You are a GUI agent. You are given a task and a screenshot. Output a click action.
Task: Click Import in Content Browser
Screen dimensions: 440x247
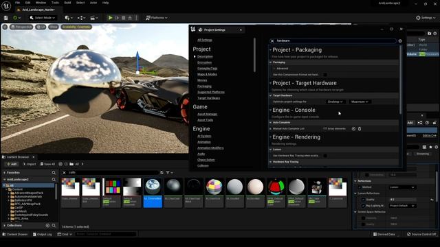[30, 164]
